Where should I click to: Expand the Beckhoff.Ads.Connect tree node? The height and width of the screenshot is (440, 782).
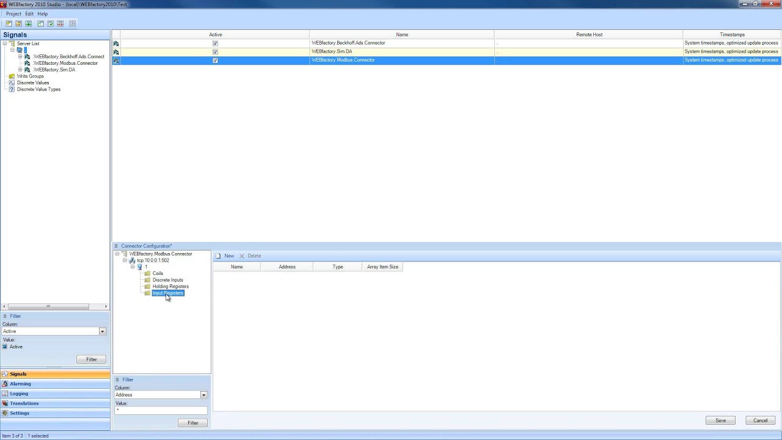(x=20, y=57)
